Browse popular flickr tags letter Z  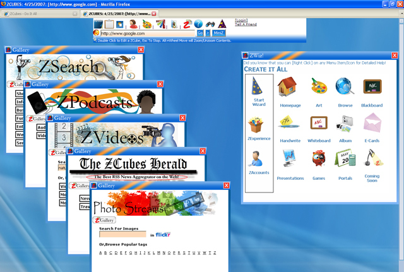click(215, 253)
